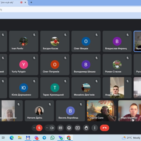The width and height of the screenshot is (141, 141).
Task: Click muted mic icon on Олег Вінцюк tile
Action: pyautogui.click(x=97, y=35)
